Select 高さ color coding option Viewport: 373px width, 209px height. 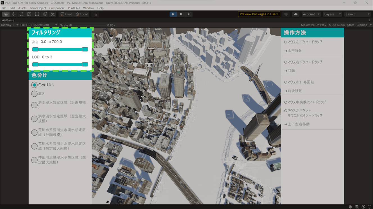click(x=34, y=94)
